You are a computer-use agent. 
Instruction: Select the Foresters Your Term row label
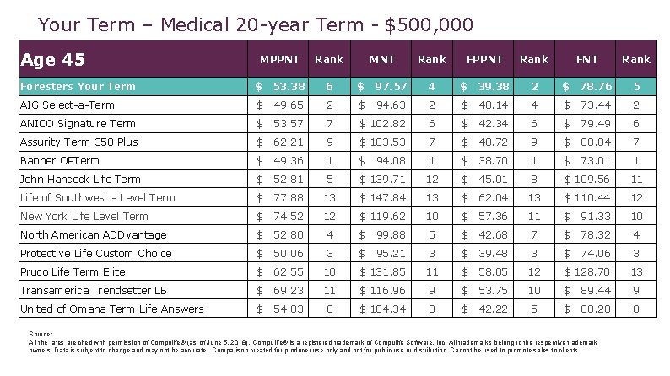tap(133, 87)
